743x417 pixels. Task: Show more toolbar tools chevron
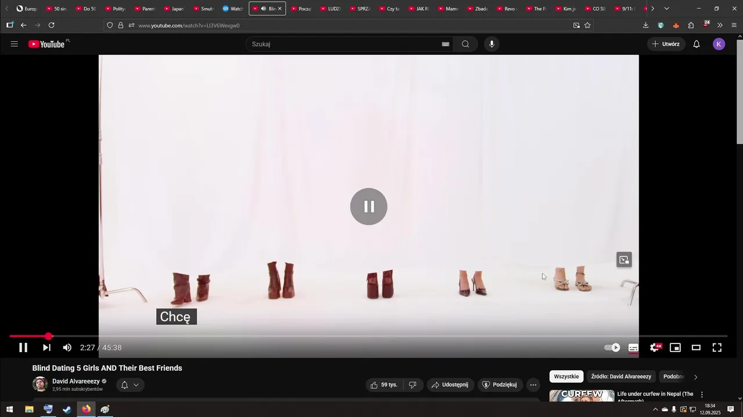[720, 25]
